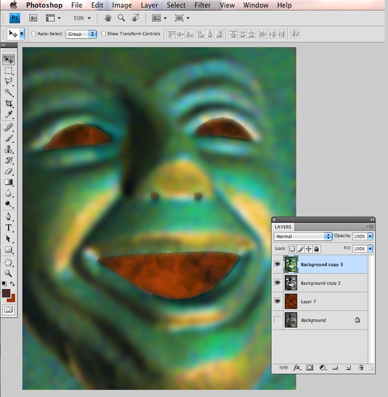Launch Adobe Bridge from the application bar
The image size is (388, 397).
click(33, 18)
